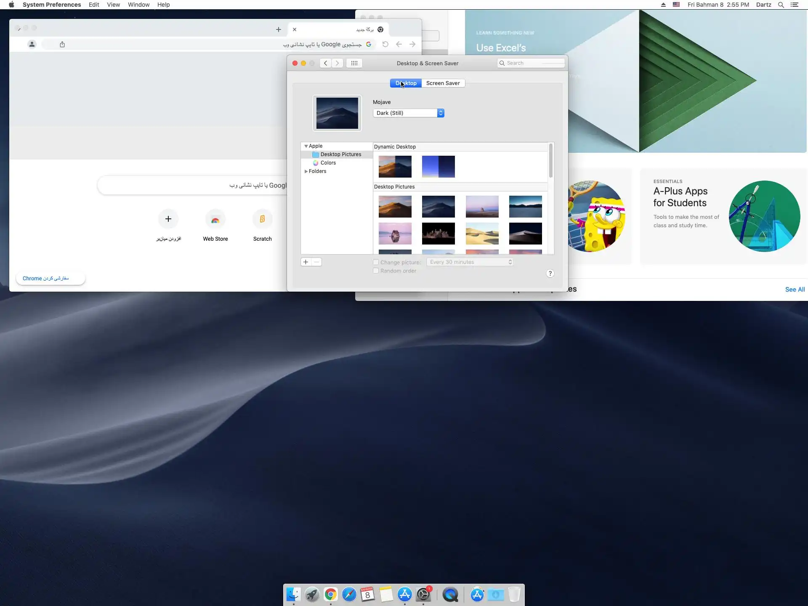Screen dimensions: 808x606
Task: Open the Dark (Still) dropdown
Action: tap(408, 113)
